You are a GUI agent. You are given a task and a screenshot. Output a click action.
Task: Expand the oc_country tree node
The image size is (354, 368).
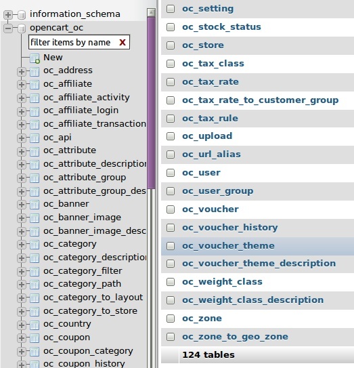tap(22, 325)
